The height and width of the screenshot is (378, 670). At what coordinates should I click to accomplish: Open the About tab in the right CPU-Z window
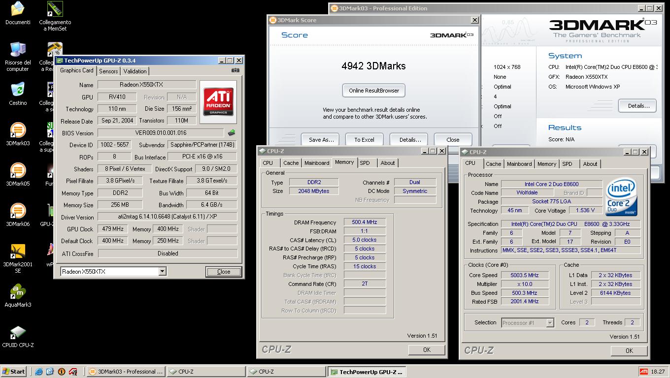pos(590,164)
